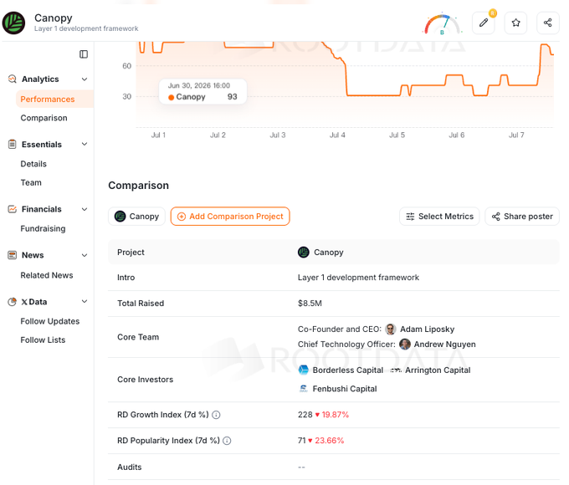
Task: Click the Comparison section heading
Action: tap(139, 186)
